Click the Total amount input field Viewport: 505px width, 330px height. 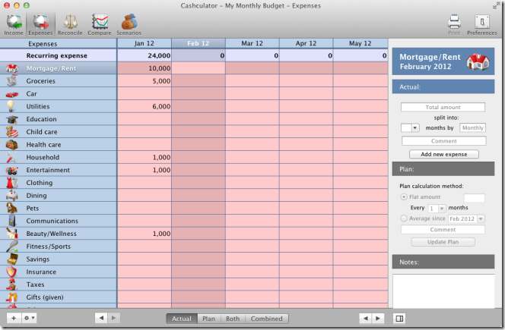(443, 107)
